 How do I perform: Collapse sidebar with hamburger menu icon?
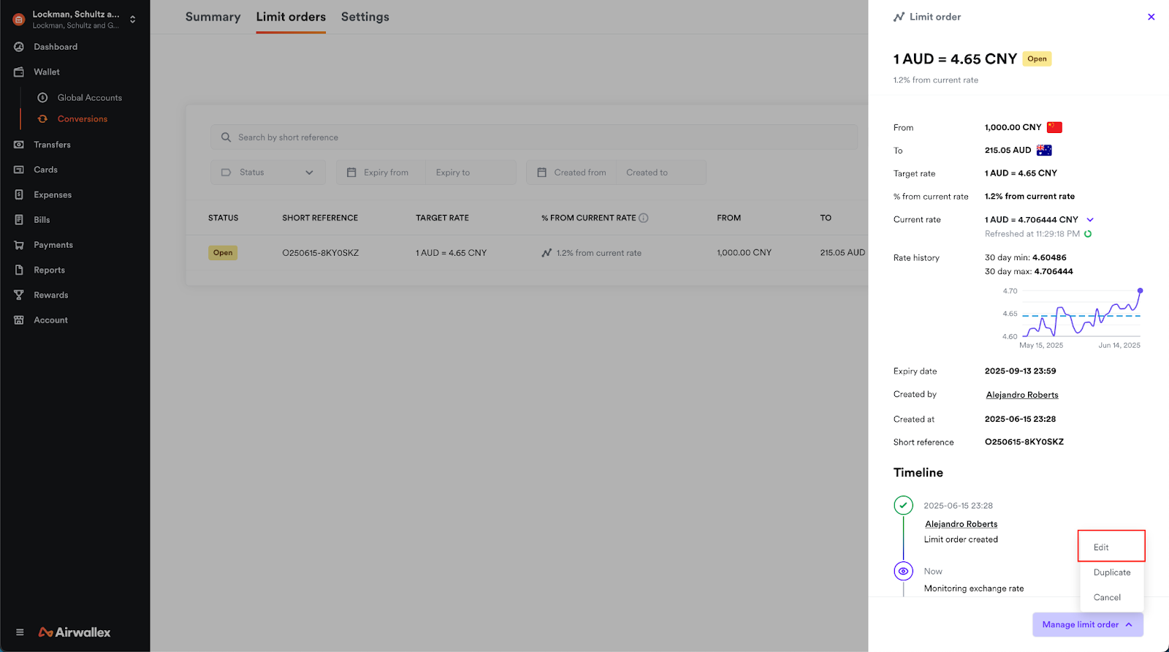[20, 632]
